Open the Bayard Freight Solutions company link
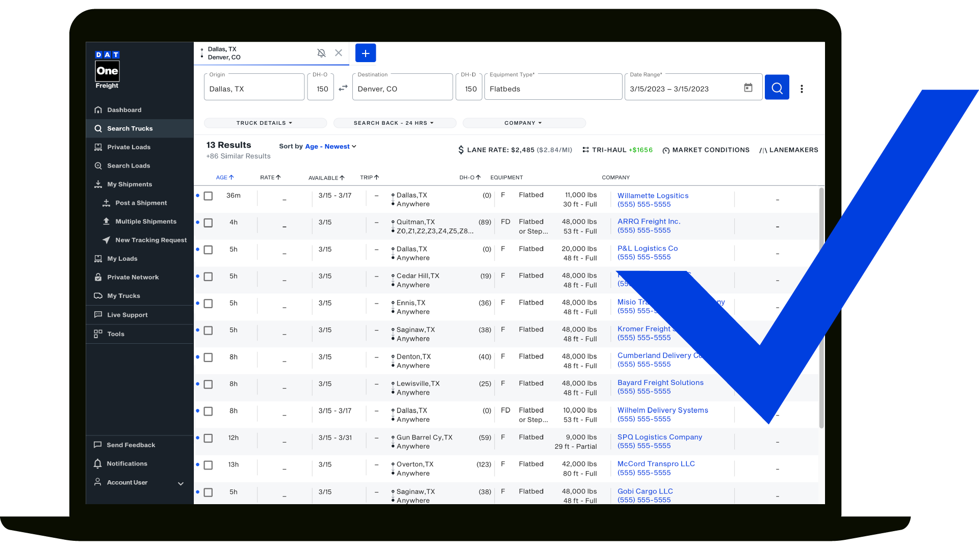979x550 pixels. tap(660, 382)
